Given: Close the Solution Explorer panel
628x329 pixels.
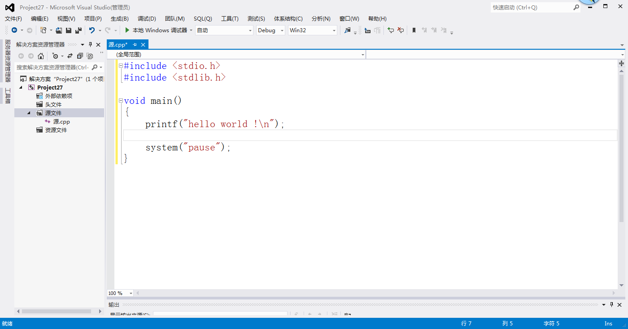Looking at the screenshot, I should coord(98,44).
